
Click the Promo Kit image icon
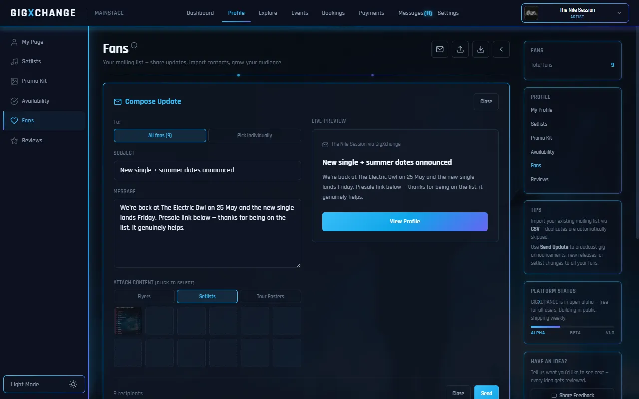click(14, 81)
